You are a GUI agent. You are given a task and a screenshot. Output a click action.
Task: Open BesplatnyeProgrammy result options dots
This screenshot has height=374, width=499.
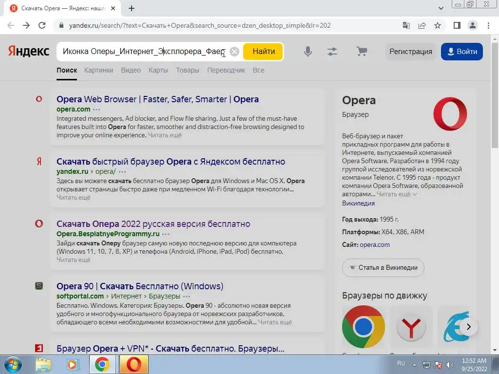166,234
